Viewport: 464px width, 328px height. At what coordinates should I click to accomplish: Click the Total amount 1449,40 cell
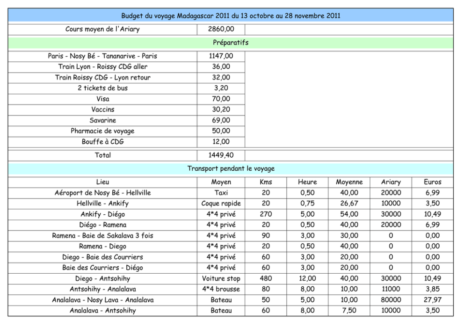click(221, 155)
